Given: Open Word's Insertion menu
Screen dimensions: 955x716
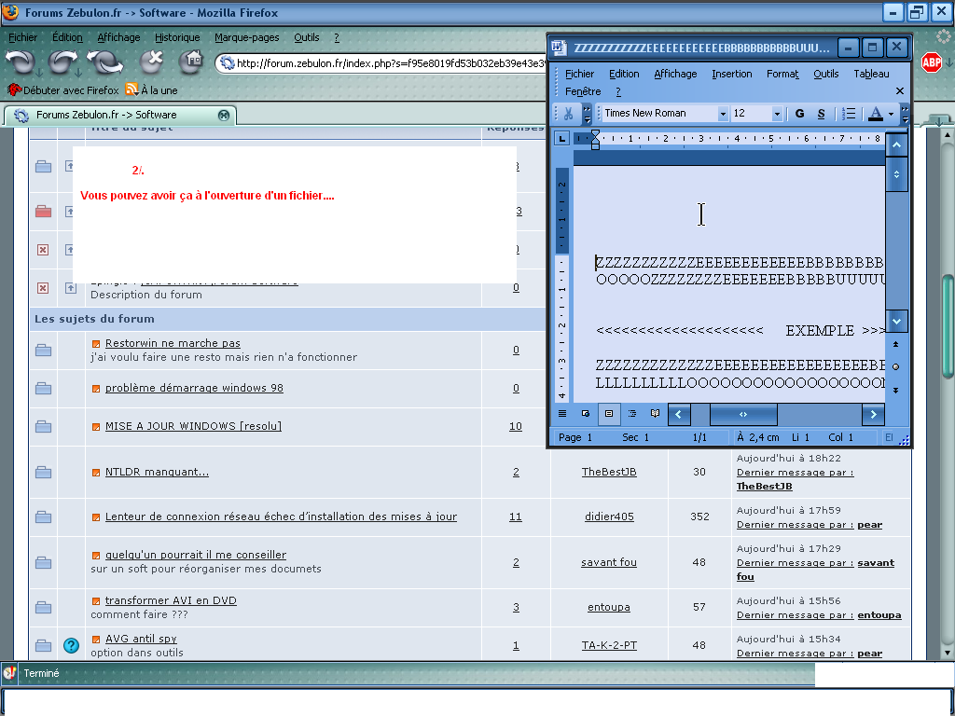Looking at the screenshot, I should pos(731,74).
